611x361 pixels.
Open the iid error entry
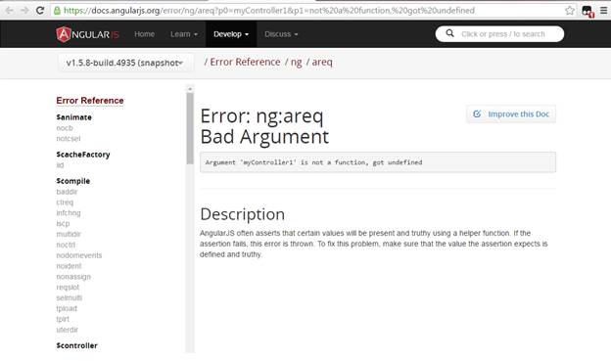(60, 165)
